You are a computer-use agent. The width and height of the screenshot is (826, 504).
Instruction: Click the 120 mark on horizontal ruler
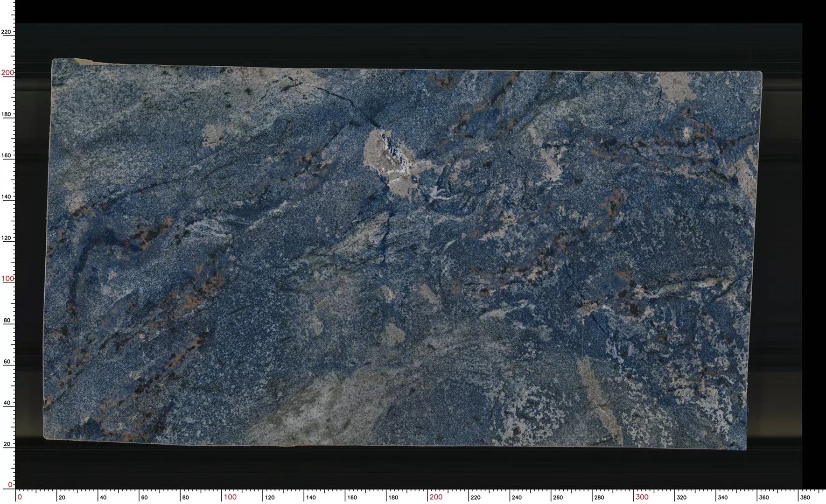[x=270, y=497]
